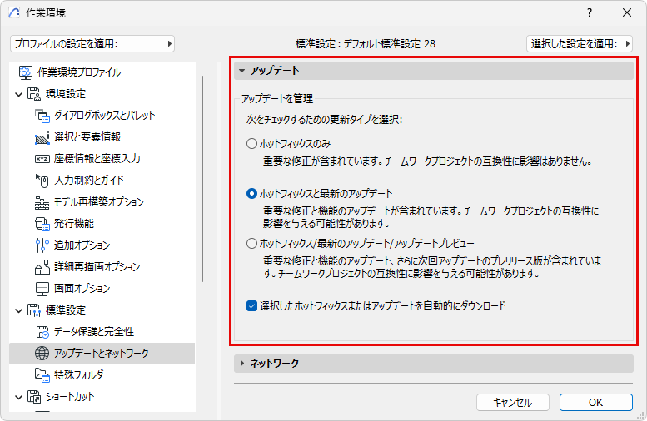
Task: Click the settings tree vertical scrollbar
Action: coord(202,179)
